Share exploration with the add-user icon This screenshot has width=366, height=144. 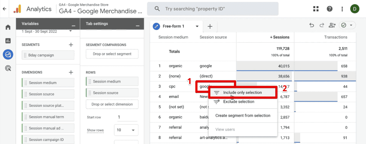[x=332, y=25]
